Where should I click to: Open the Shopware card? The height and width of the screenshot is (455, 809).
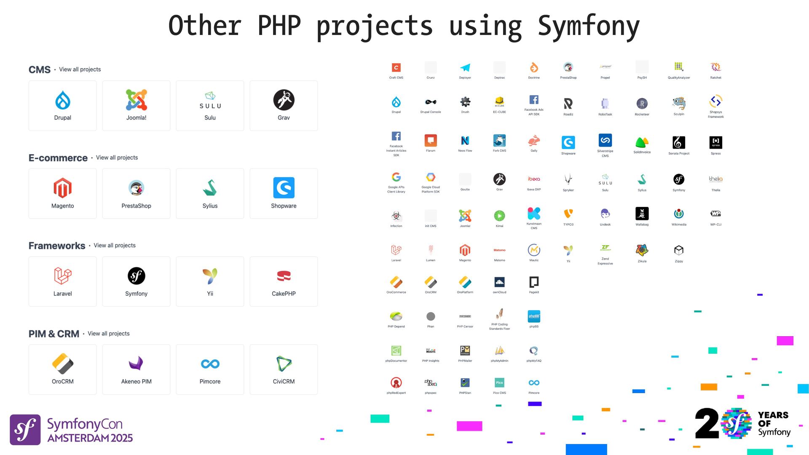284,193
